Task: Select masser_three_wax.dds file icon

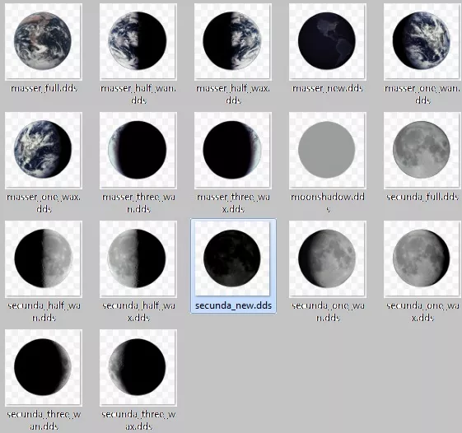Action: click(x=233, y=150)
